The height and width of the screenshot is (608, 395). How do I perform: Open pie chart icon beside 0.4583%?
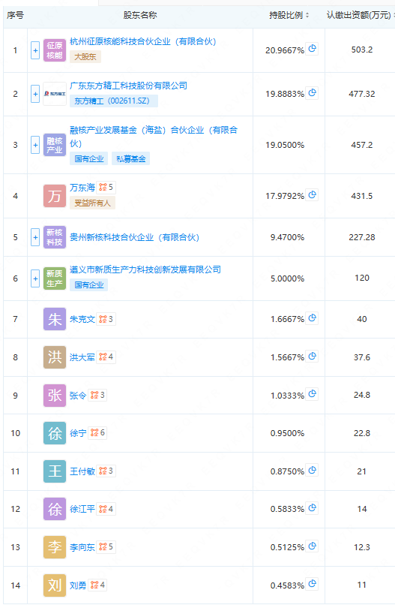coord(312,584)
